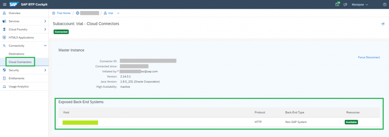Open the feedback chat icon in header

click(345, 5)
